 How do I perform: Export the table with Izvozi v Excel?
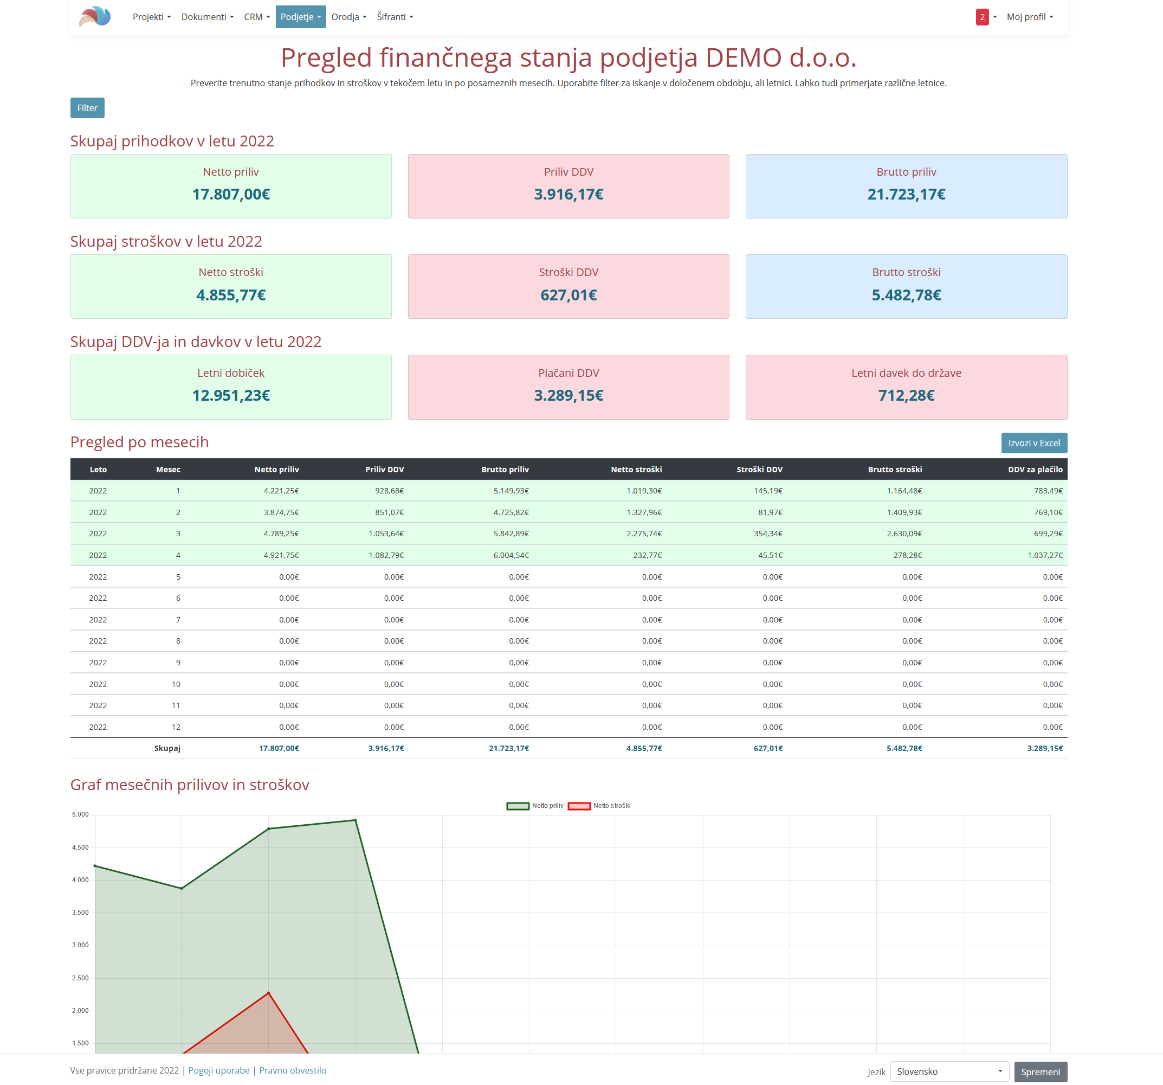click(1033, 443)
